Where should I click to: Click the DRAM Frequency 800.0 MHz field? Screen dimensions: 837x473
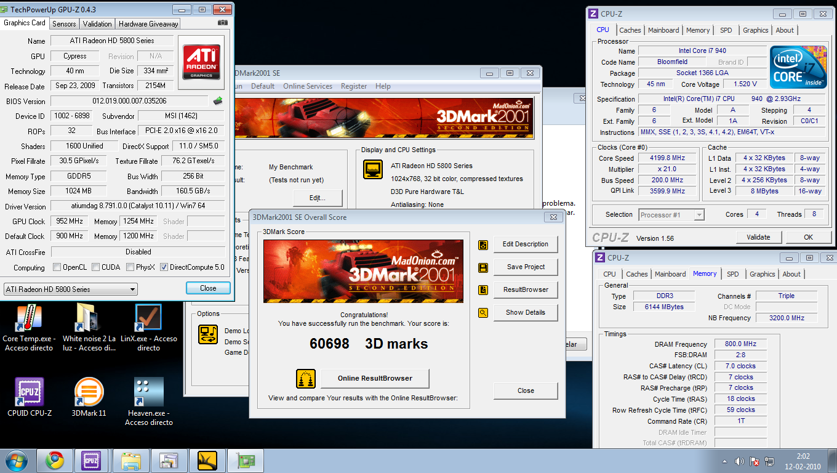[740, 344]
